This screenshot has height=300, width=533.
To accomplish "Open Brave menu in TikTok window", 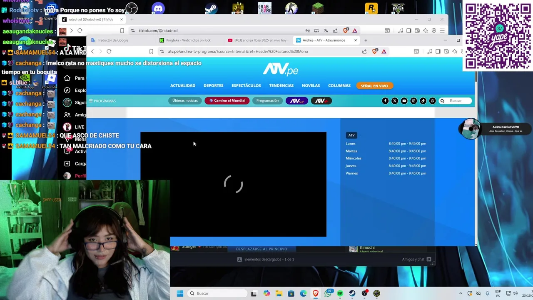I will pos(442,30).
